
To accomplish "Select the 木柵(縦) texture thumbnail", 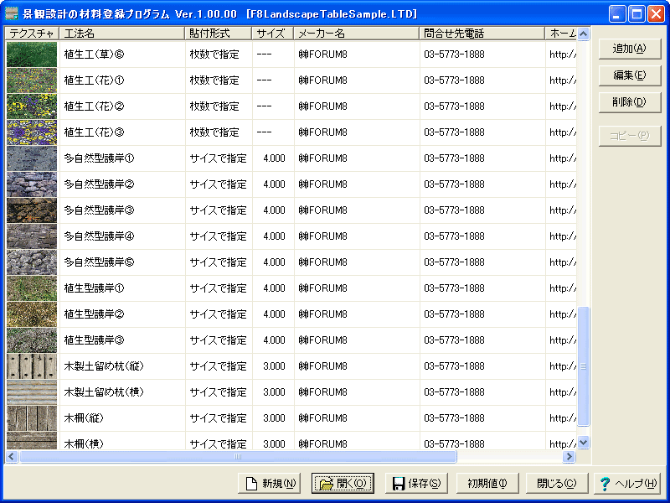I will [32, 418].
